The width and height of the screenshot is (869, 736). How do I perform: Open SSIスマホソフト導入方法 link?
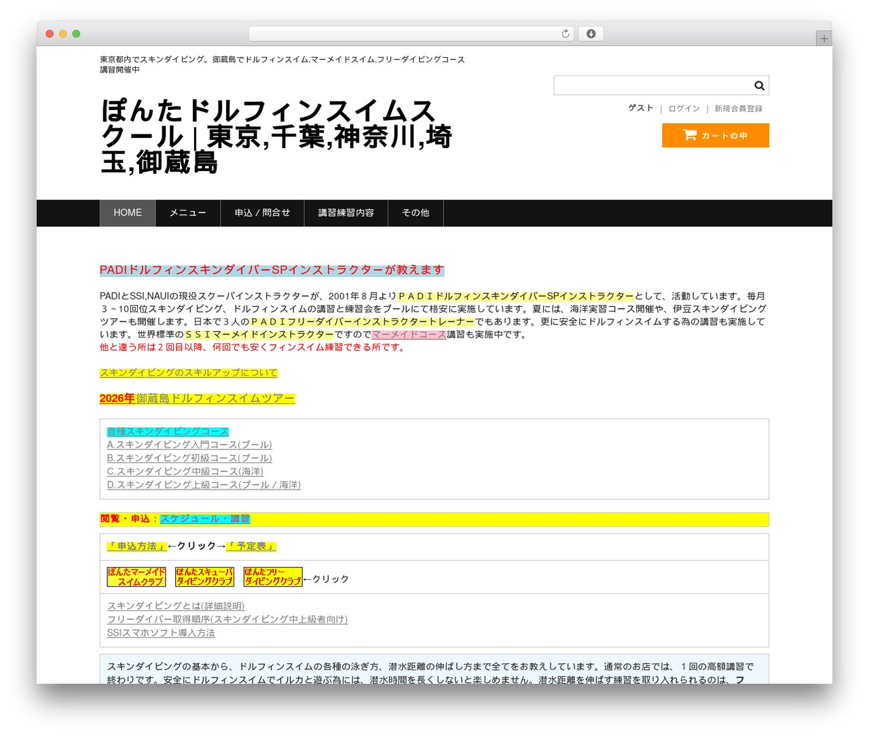(x=161, y=633)
